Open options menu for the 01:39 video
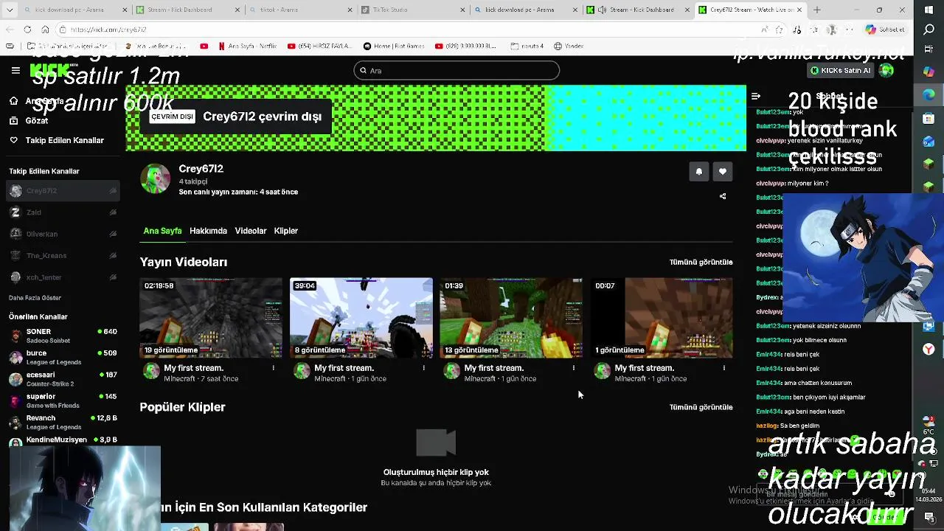The height and width of the screenshot is (531, 944). coord(574,368)
